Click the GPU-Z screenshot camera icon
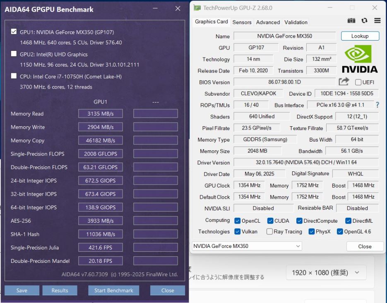Screen dimensions: 387x303 [x=351, y=21]
